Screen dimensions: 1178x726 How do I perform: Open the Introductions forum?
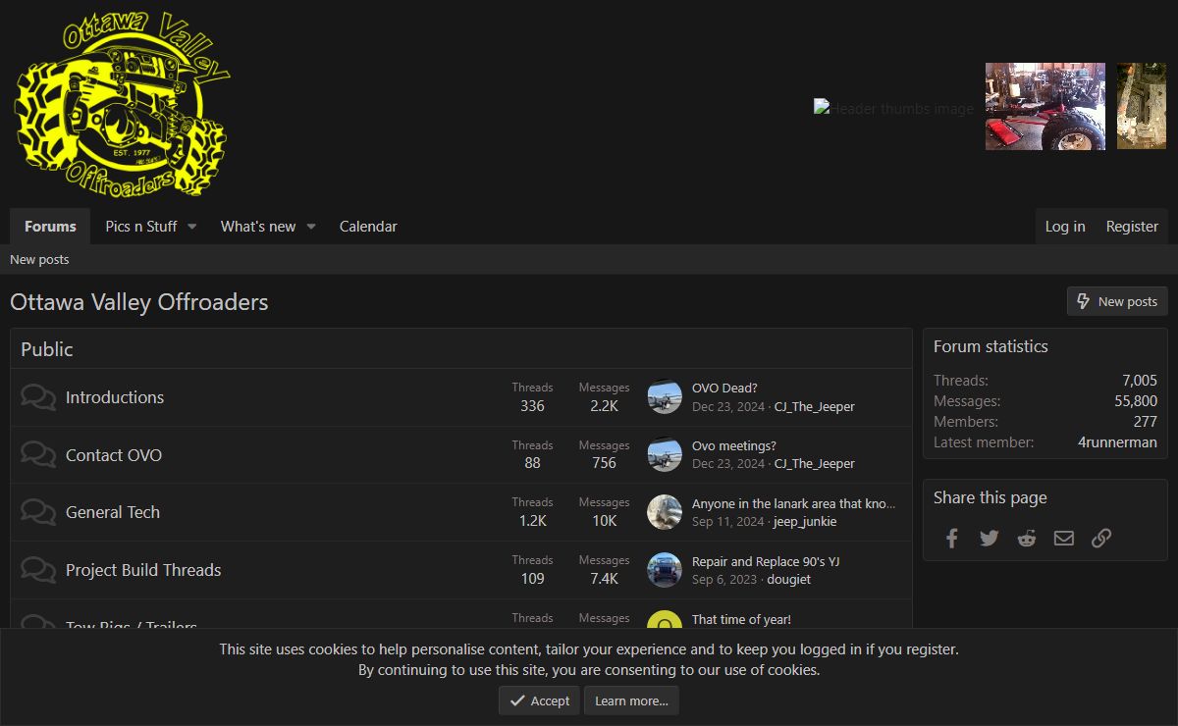(115, 397)
